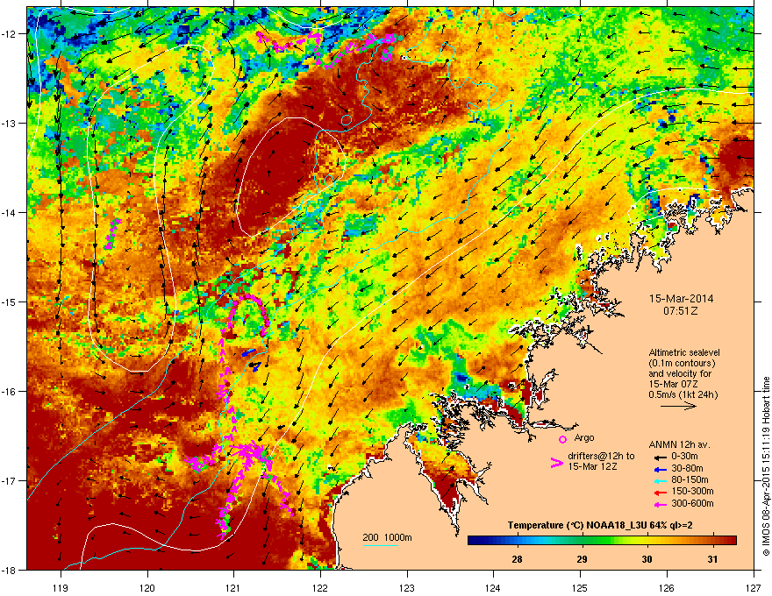Click the '30-80m' depth label

click(x=687, y=469)
